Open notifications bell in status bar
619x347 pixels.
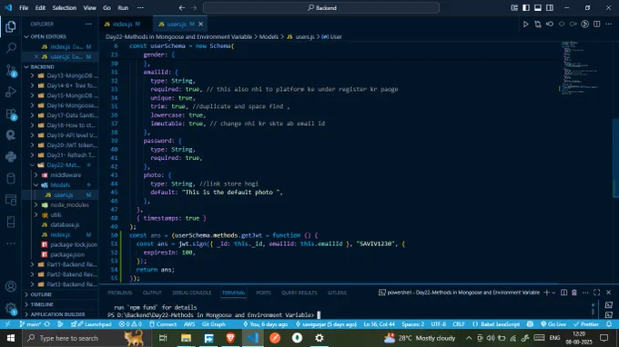[x=609, y=324]
